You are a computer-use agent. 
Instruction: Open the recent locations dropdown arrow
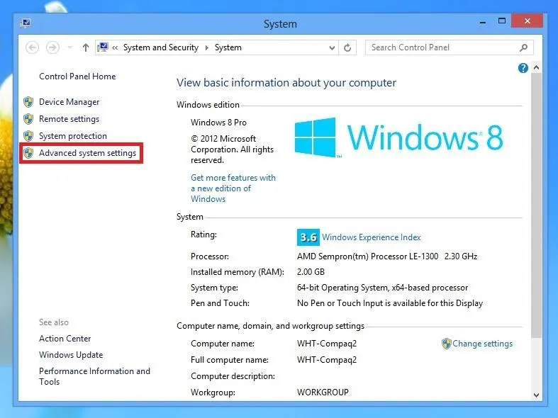point(70,47)
